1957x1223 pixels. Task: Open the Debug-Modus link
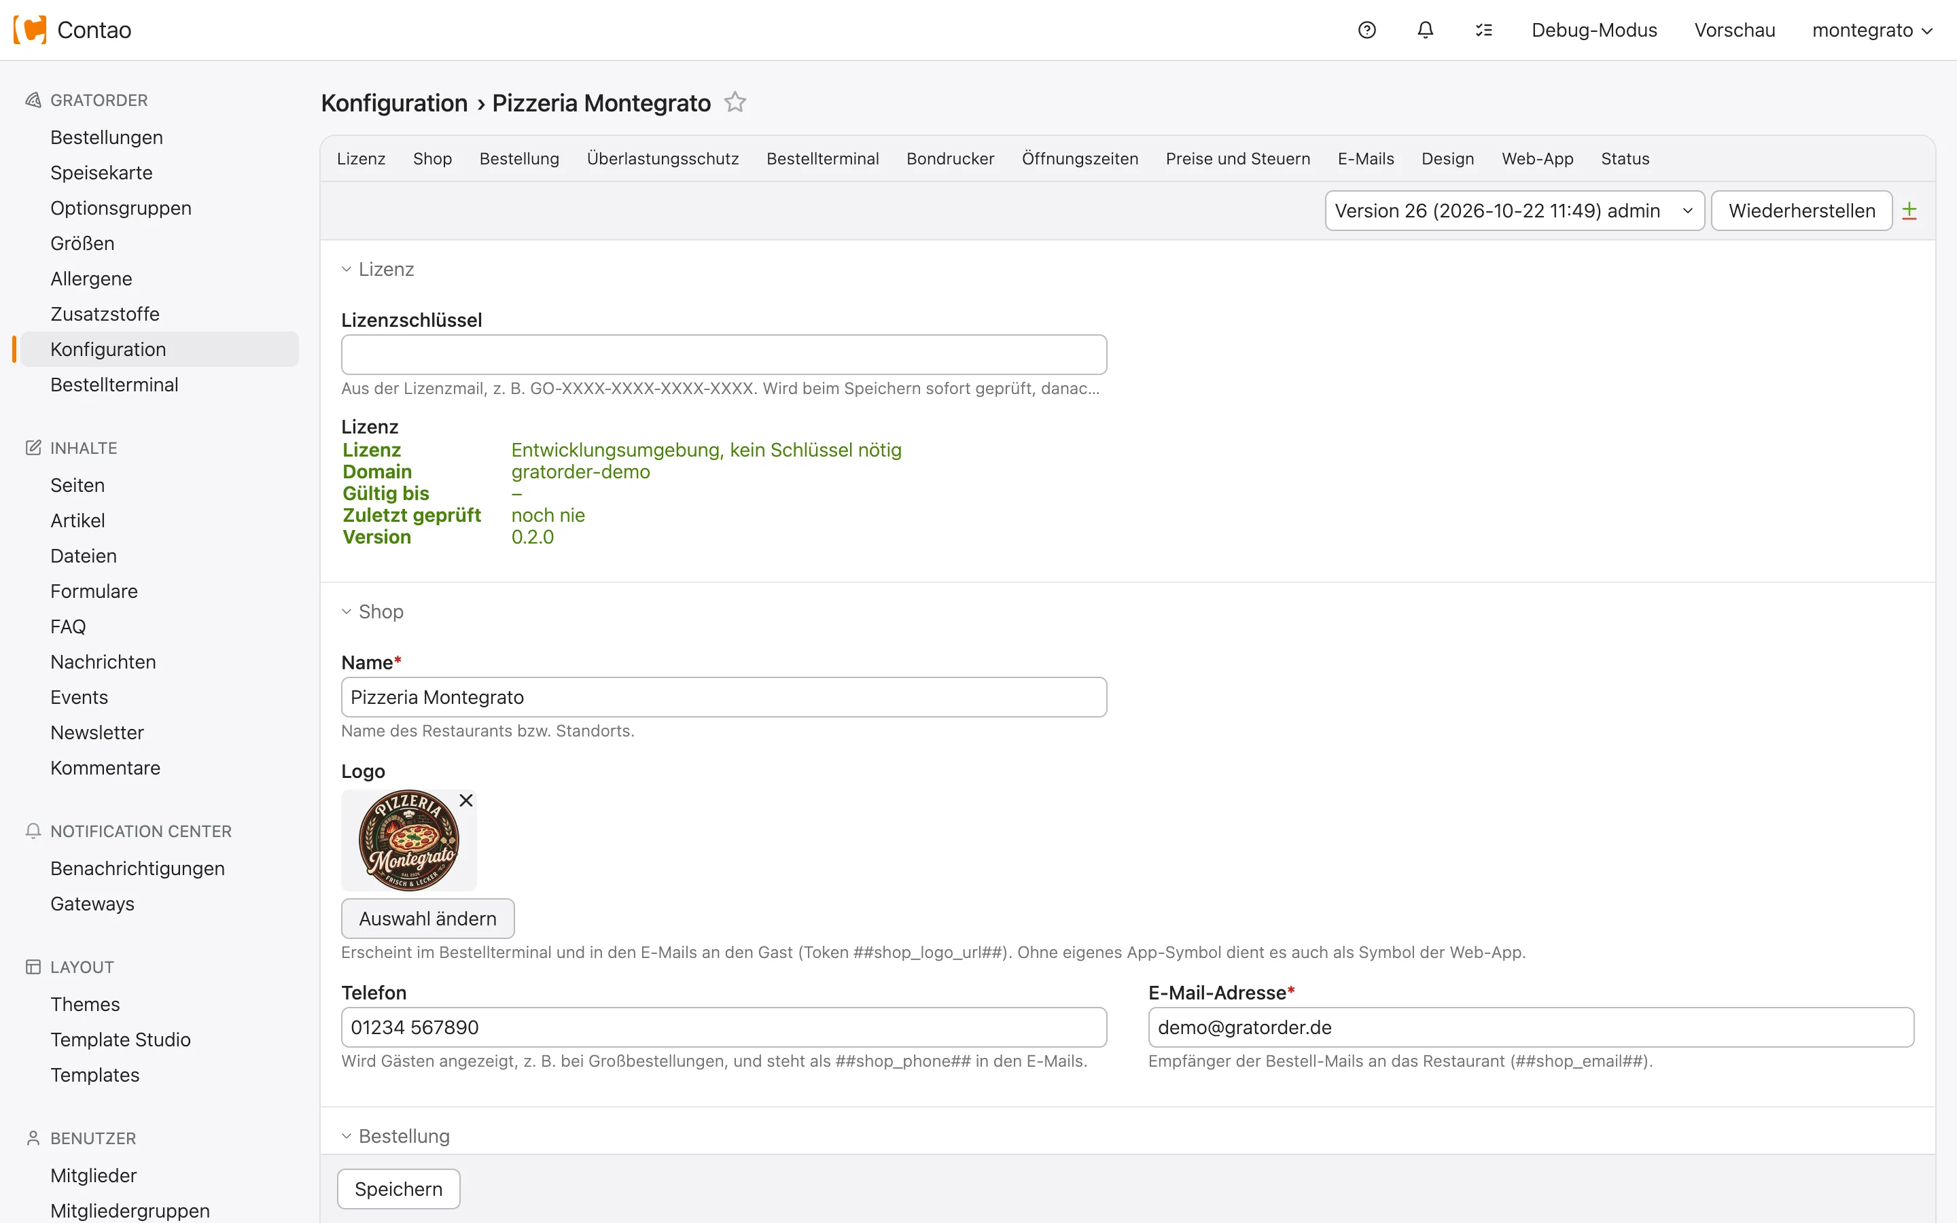(1594, 30)
